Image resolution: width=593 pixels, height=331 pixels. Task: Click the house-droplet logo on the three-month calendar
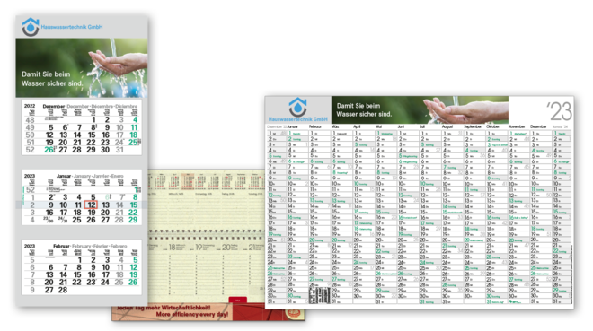31,27
